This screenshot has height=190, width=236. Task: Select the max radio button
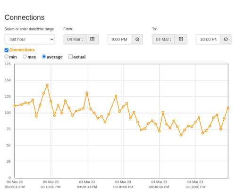[25, 57]
